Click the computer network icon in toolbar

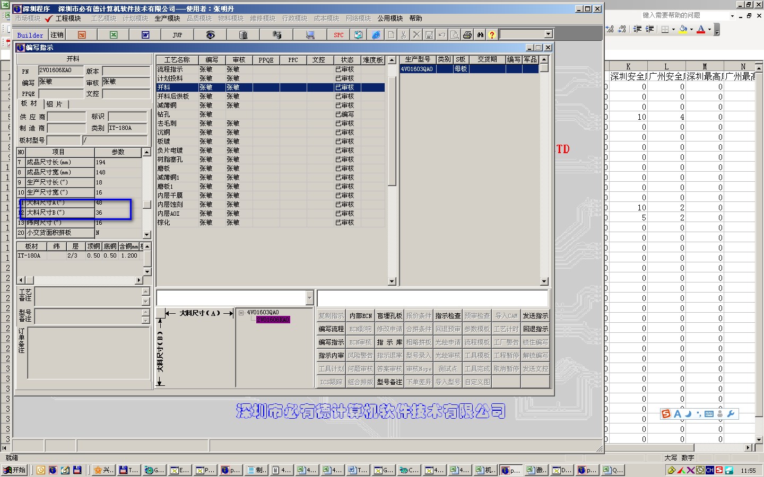tap(310, 35)
